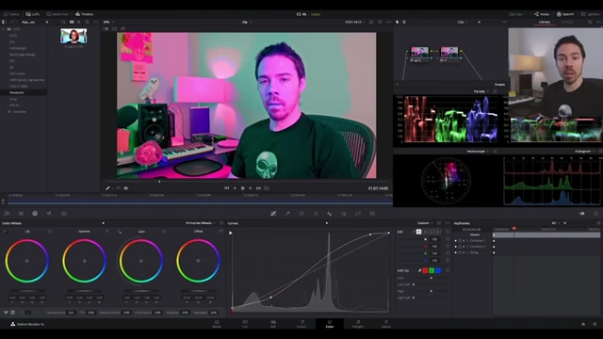The width and height of the screenshot is (603, 339).
Task: Collapse the LUTs root folder
Action: coord(4,29)
